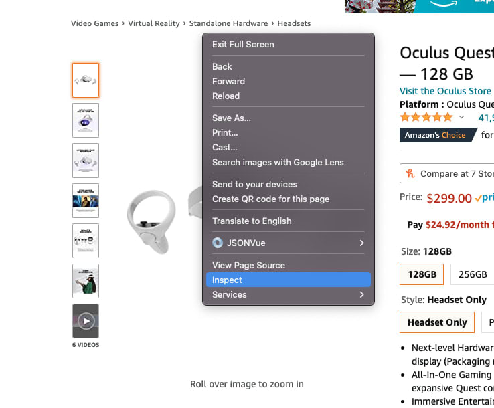Click the Virtual Reality breadcrumb link
This screenshot has width=494, height=408.
(154, 23)
